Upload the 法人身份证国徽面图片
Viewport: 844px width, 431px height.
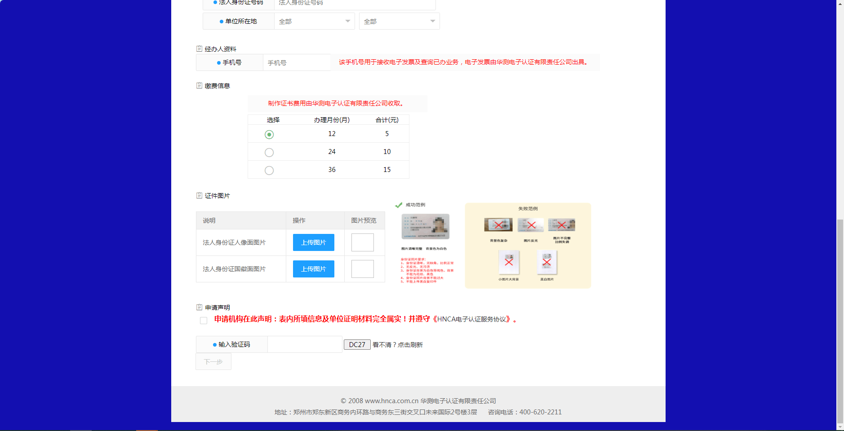coord(314,269)
